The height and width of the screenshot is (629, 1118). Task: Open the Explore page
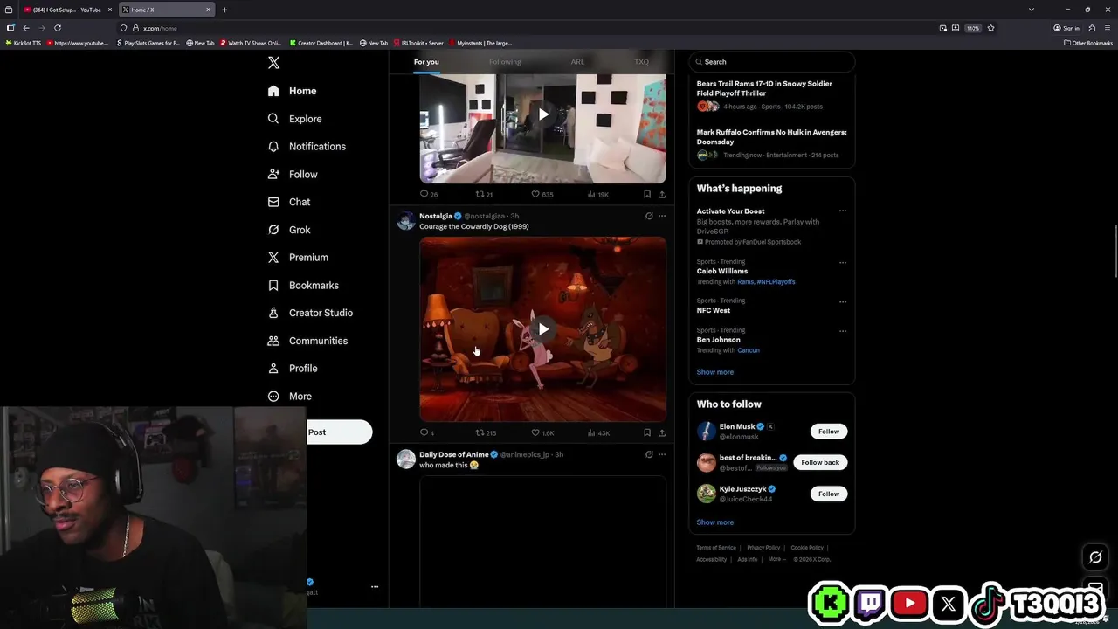coord(294,119)
